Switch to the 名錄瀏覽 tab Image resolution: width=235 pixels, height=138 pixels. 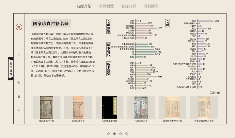[106, 6]
